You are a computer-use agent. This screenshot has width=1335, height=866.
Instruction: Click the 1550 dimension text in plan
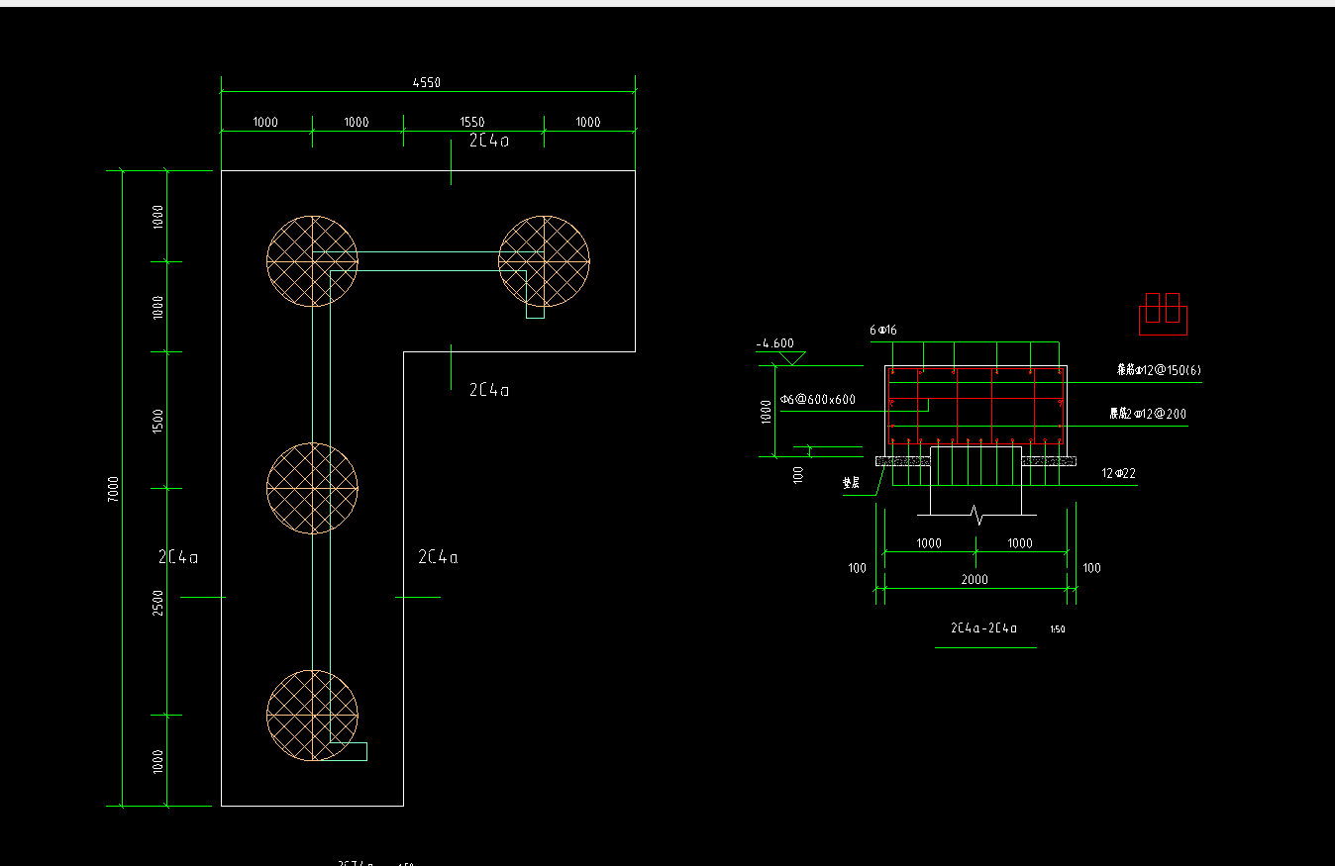click(472, 123)
